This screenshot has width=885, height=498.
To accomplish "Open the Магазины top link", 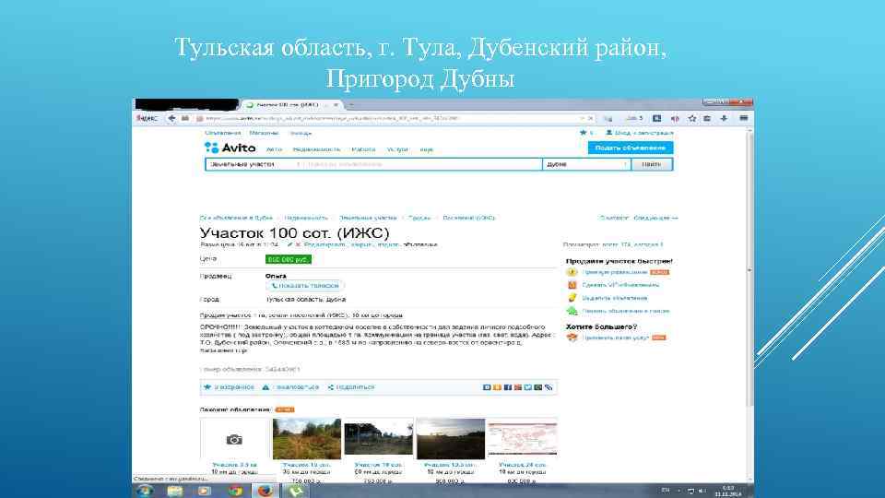I will tap(265, 133).
